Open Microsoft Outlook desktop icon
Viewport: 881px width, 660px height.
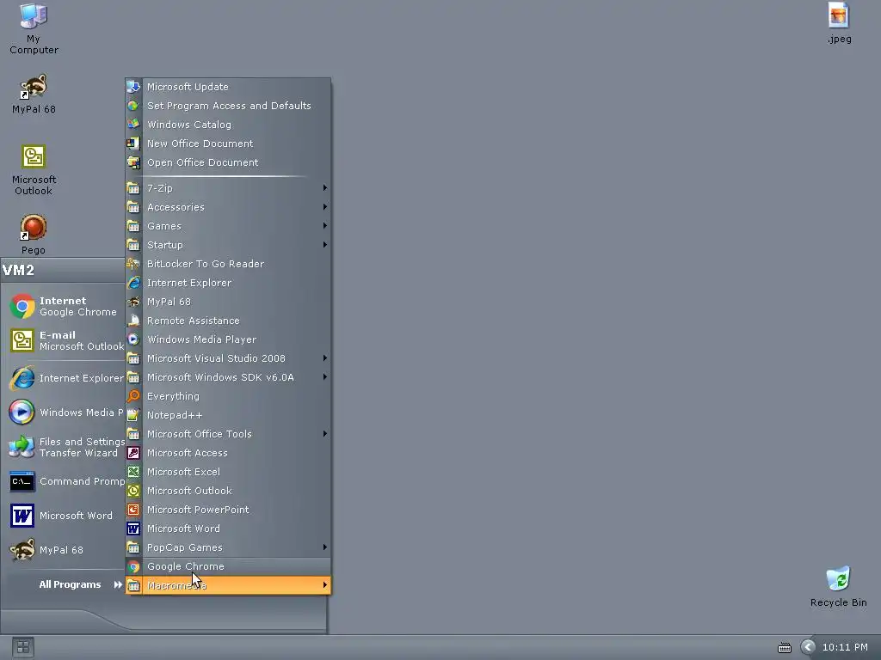(34, 170)
